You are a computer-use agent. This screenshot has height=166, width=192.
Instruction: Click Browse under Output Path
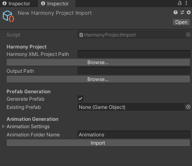click(98, 79)
